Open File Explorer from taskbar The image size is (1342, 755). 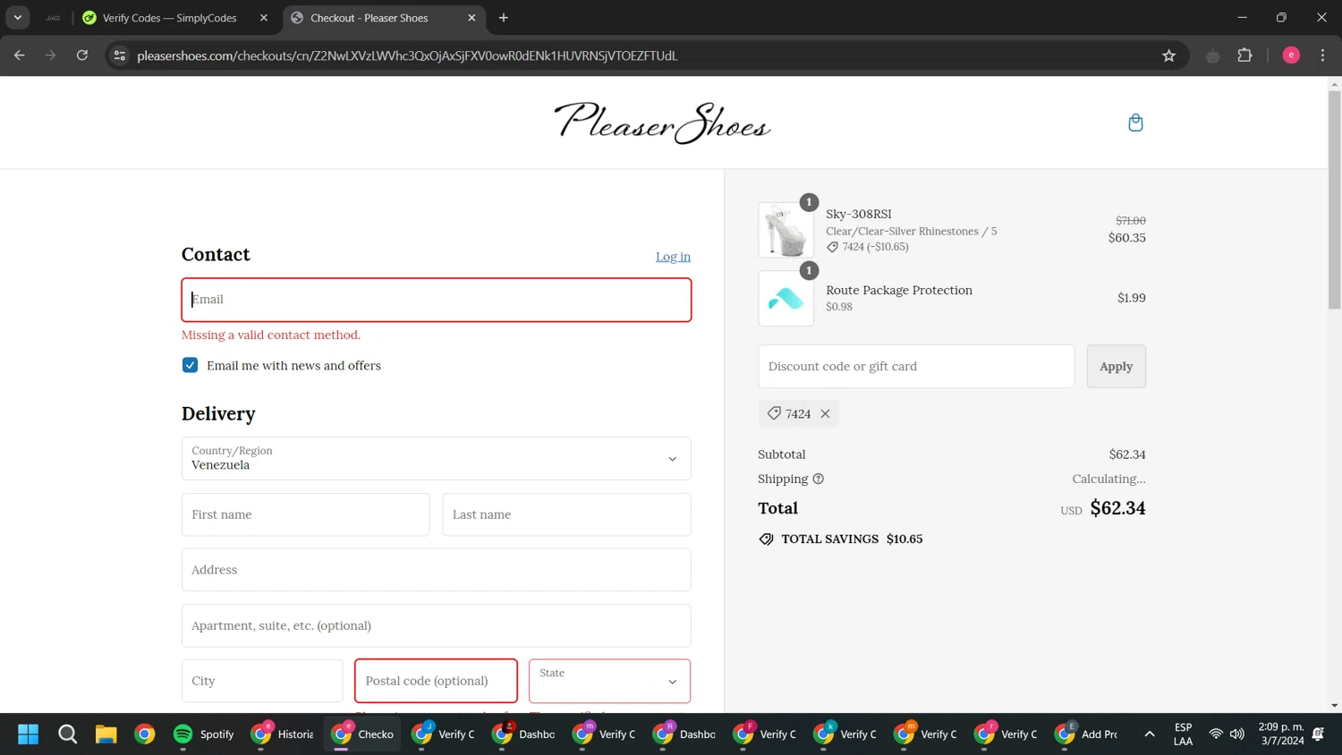(106, 734)
